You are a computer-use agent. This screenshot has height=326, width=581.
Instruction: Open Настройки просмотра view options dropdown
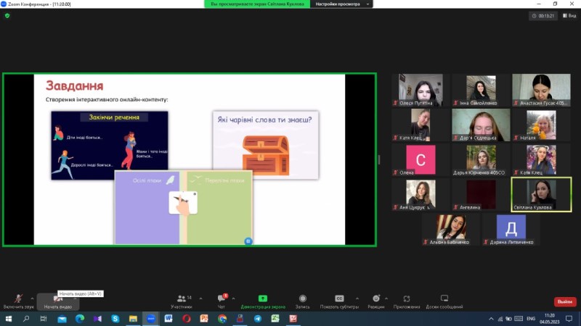click(x=341, y=4)
